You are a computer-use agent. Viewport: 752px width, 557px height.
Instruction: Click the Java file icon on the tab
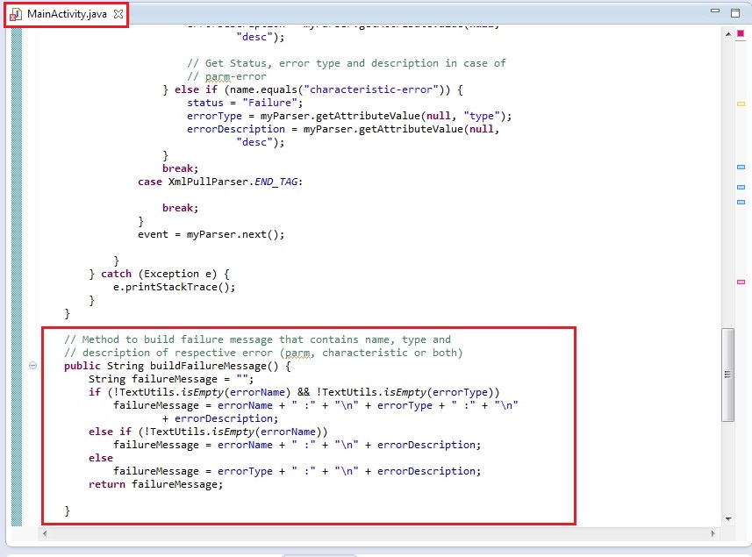pyautogui.click(x=16, y=15)
